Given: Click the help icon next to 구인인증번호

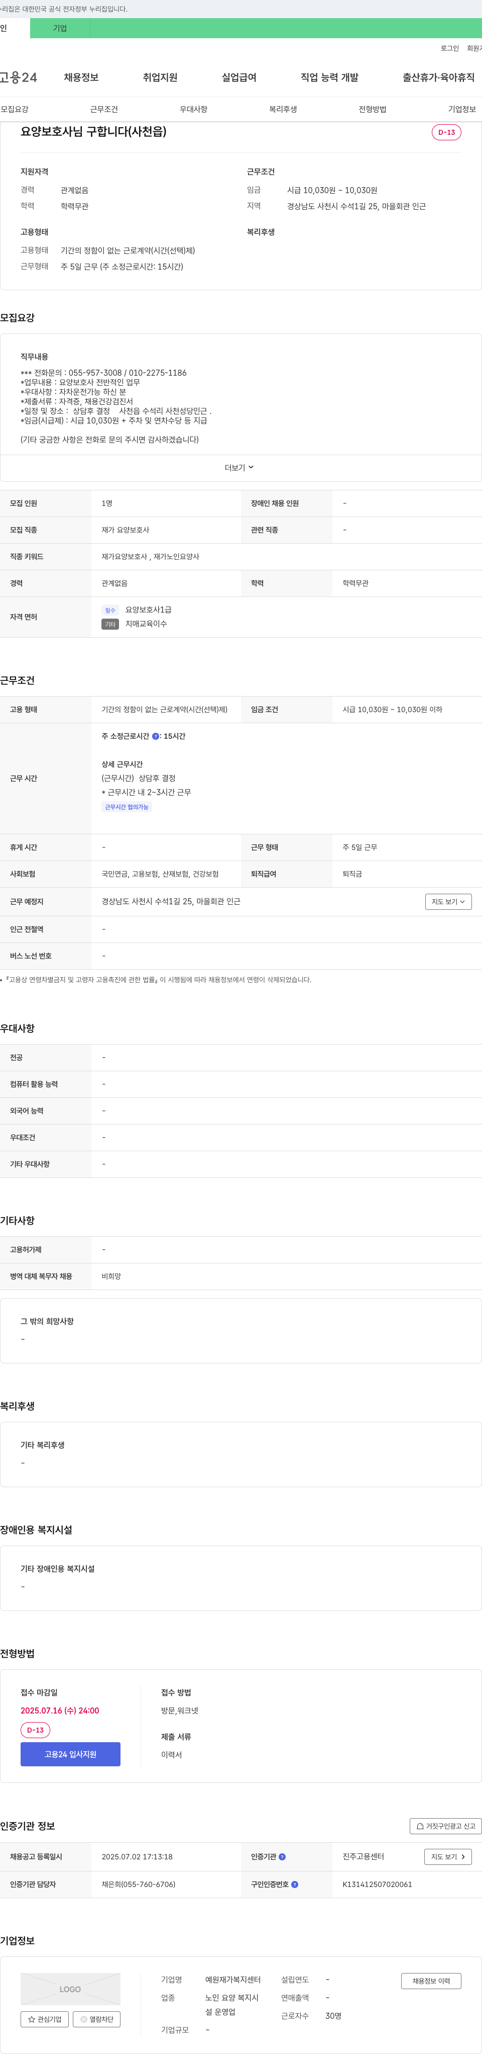Looking at the screenshot, I should [295, 1884].
